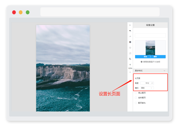Enable the 定时翻页 checkbox
The width and height of the screenshot is (180, 127).
click(x=136, y=98)
